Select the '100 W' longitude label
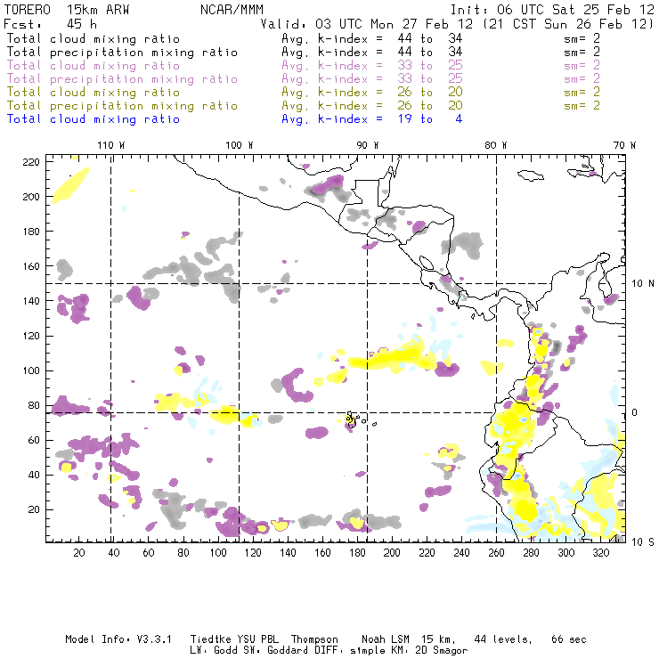Viewport: 659px width, 659px height. pyautogui.click(x=240, y=145)
